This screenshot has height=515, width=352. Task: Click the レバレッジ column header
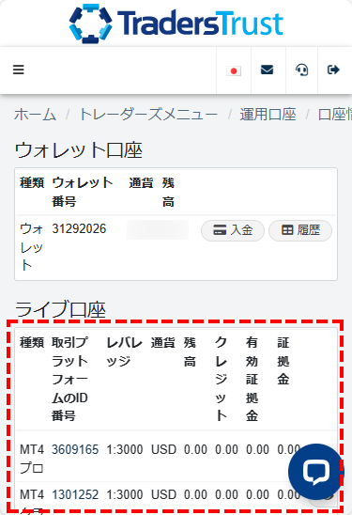coord(124,351)
